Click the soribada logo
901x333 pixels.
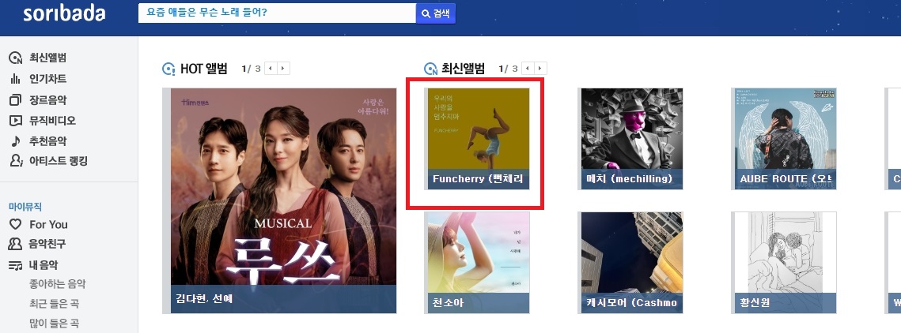(64, 13)
